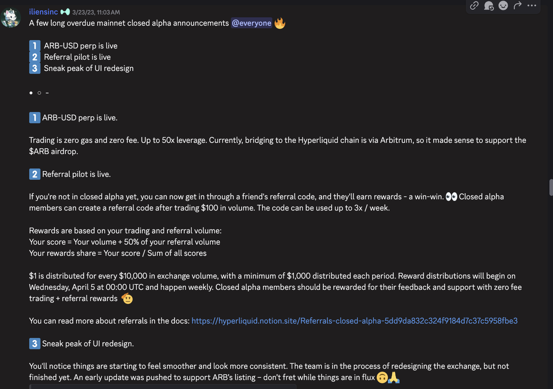Image resolution: width=553 pixels, height=389 pixels.
Task: Open more message options via the ellipsis
Action: [x=532, y=6]
